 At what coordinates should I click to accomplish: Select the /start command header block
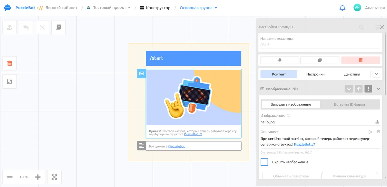point(193,58)
